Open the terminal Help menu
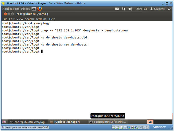Image resolution: width=174 pixels, height=131 pixels. (52, 19)
